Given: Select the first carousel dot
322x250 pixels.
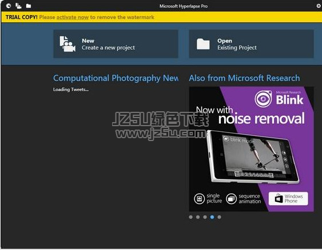Looking at the screenshot, I should click(191, 217).
